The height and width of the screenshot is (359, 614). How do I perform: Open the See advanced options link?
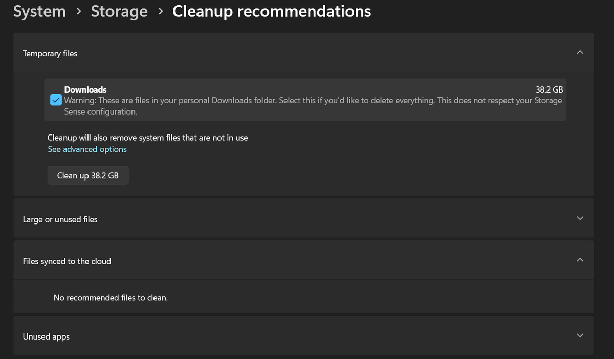pyautogui.click(x=87, y=149)
